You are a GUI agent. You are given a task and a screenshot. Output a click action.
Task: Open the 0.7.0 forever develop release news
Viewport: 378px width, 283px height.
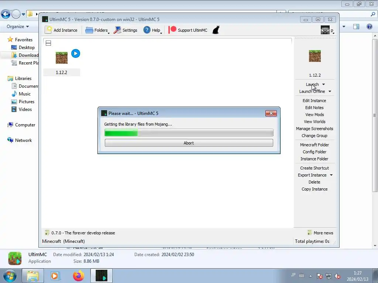(x=83, y=233)
